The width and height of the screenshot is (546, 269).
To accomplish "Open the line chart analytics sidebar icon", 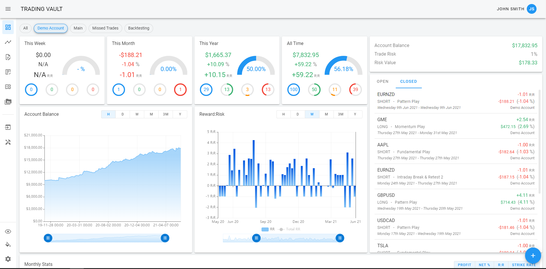I will coord(8,42).
